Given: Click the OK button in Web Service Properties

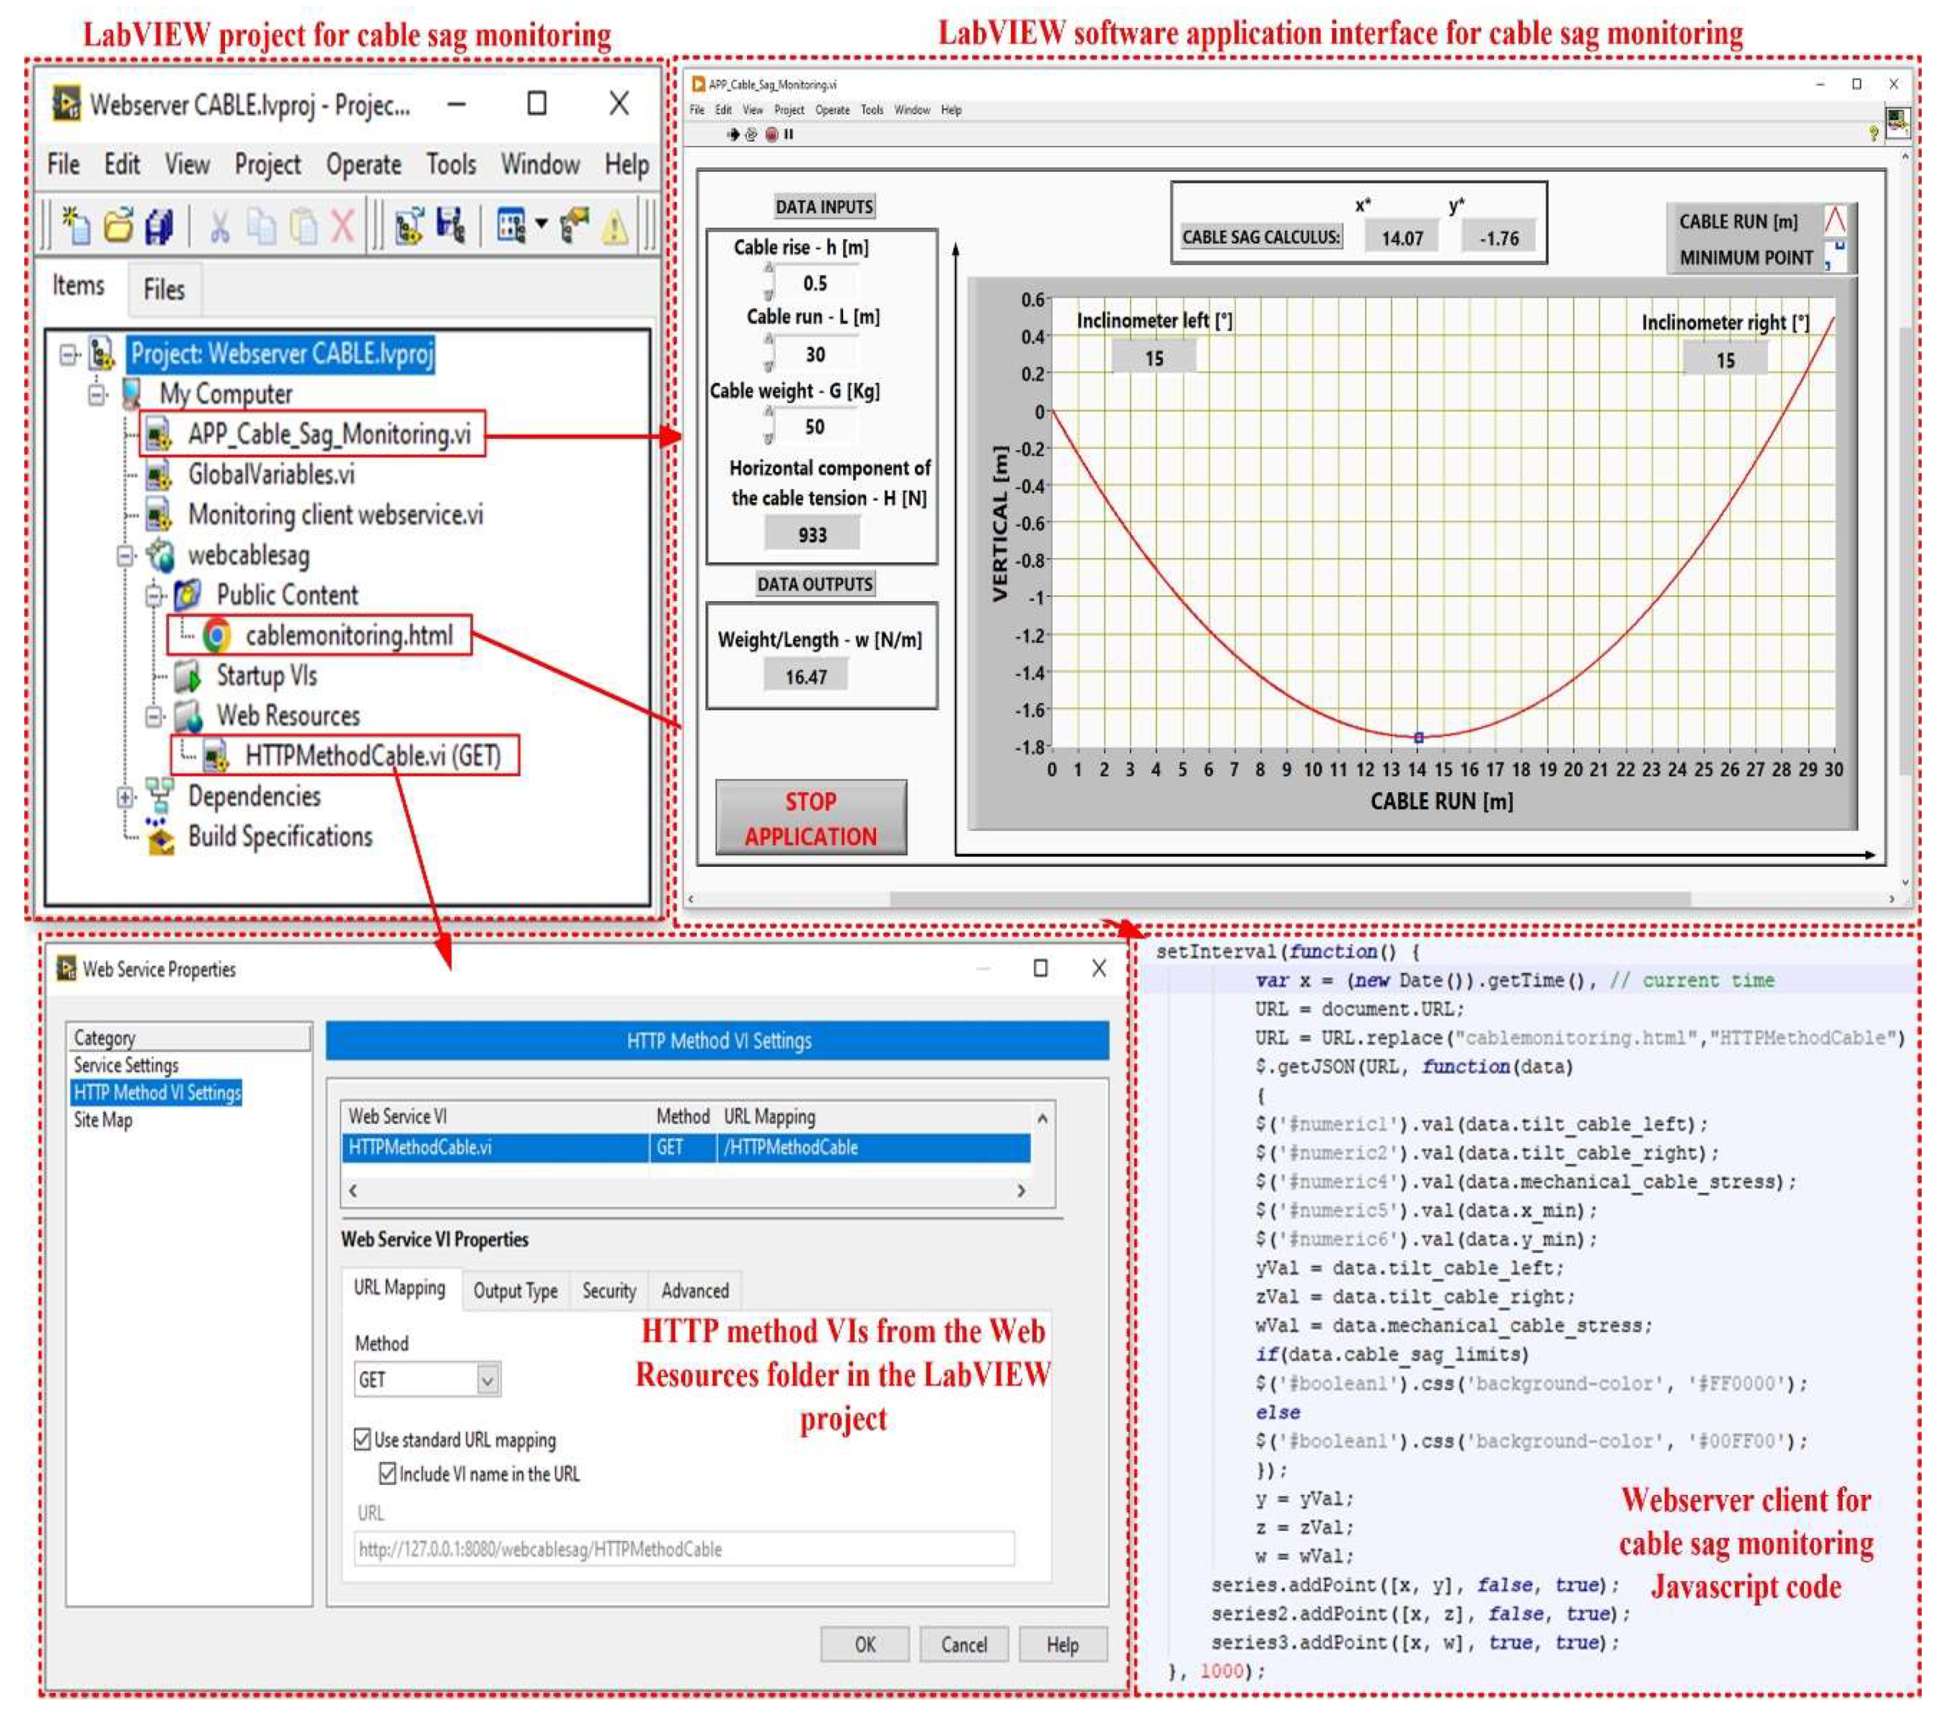Looking at the screenshot, I should [865, 1644].
